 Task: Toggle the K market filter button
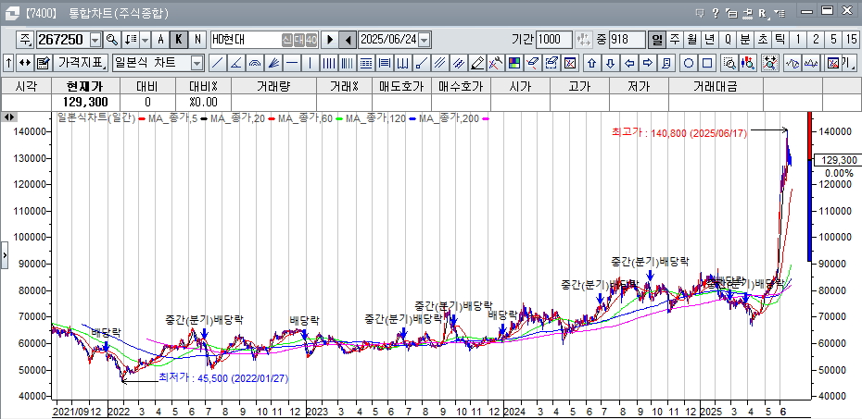[179, 40]
